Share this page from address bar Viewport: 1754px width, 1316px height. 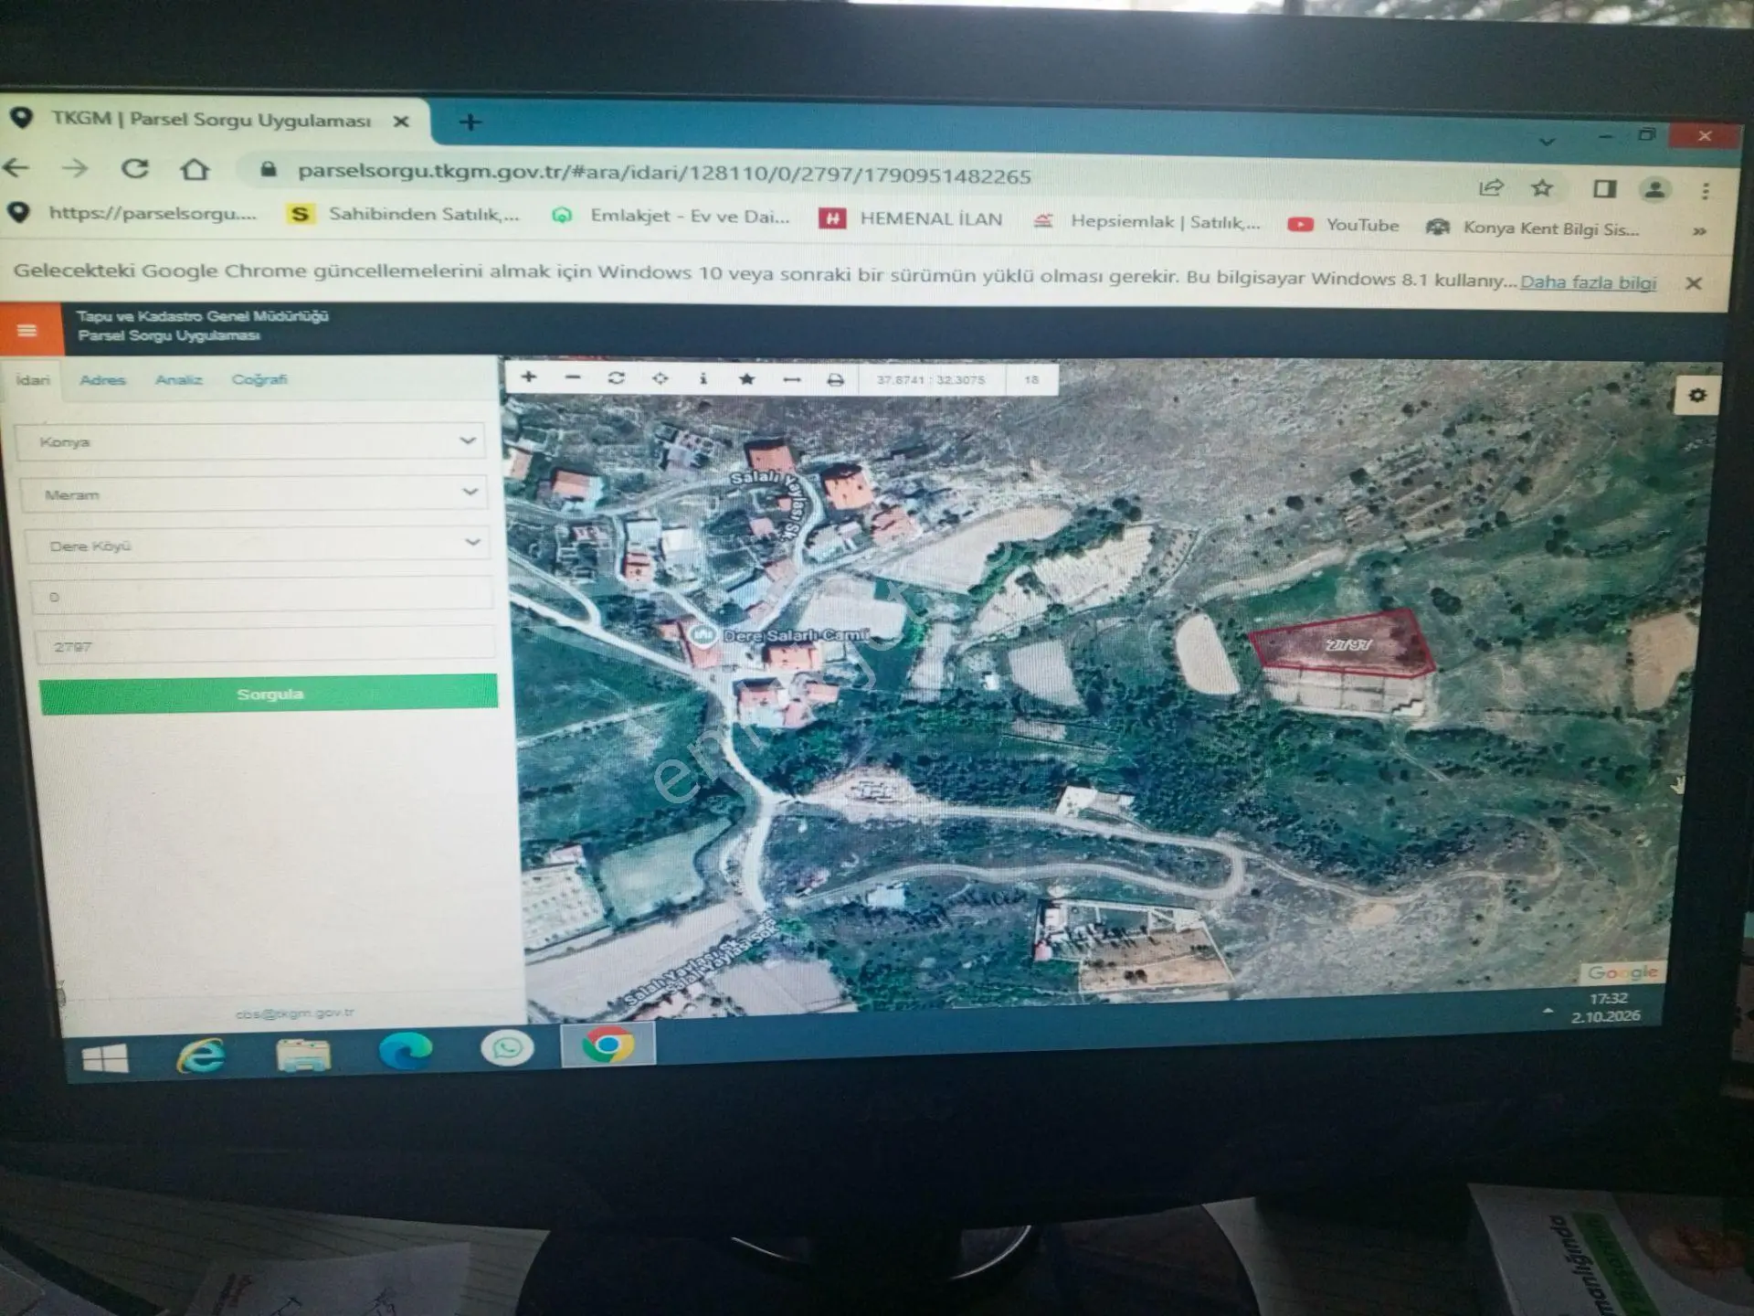(x=1491, y=187)
